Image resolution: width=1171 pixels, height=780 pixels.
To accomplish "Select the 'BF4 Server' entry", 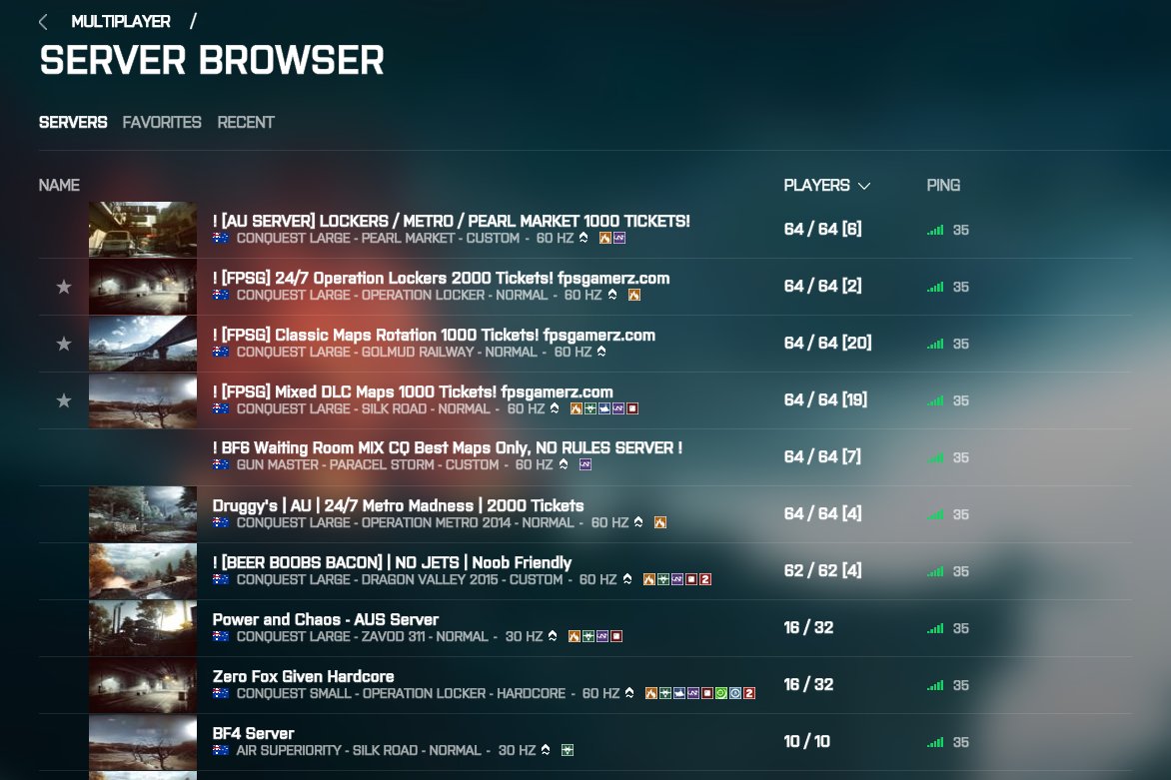I will click(585, 742).
